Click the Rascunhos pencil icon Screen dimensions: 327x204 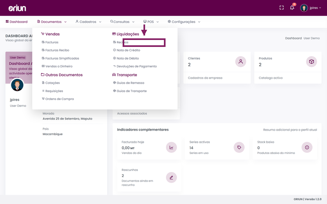(171, 177)
